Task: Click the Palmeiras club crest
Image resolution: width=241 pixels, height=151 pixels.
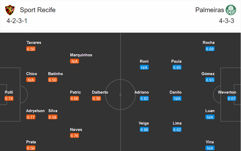Action: tap(231, 10)
